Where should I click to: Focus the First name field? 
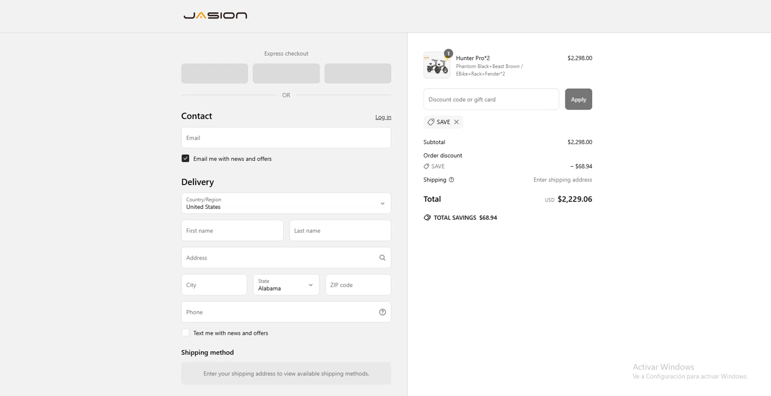tap(232, 230)
